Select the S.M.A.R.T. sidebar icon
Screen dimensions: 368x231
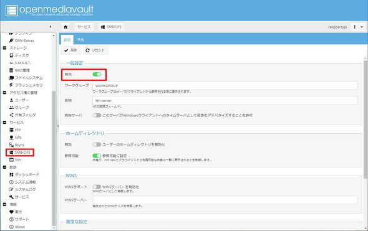click(11, 63)
